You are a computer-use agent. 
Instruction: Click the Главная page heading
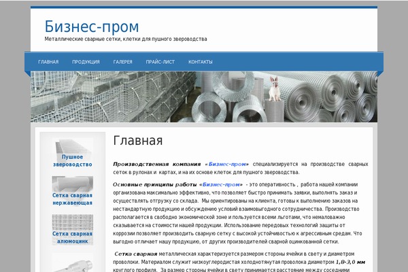138,141
